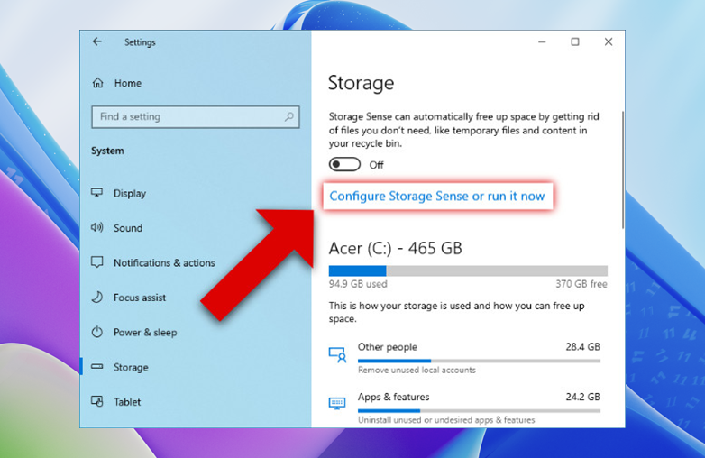Click the 'Storage' page title
This screenshot has width=705, height=458.
click(361, 83)
